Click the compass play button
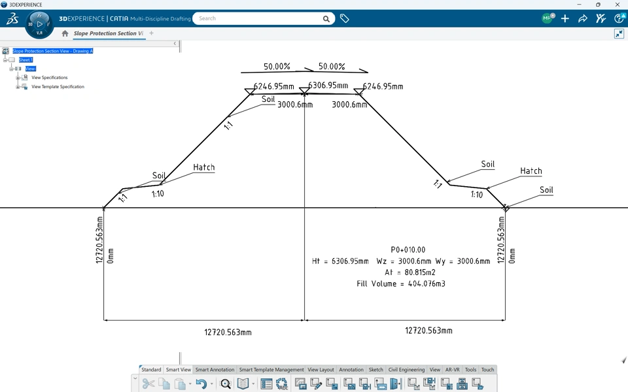The height and width of the screenshot is (392, 628). click(x=39, y=24)
